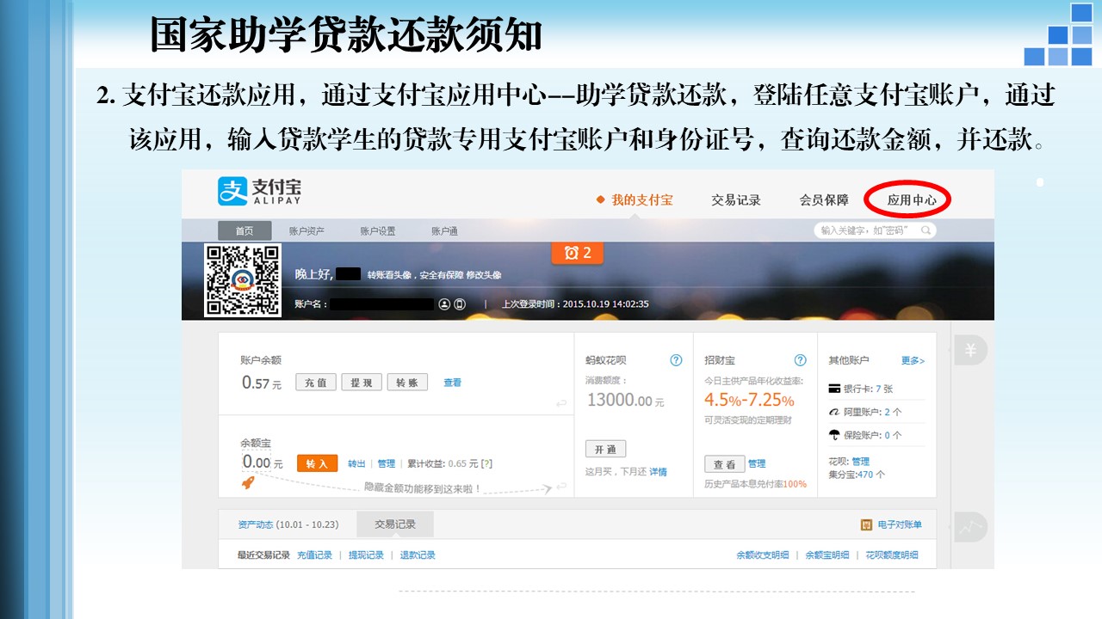Screen dimensions: 1102x619
Task: Click the 银行卡 card icon
Action: click(x=834, y=389)
